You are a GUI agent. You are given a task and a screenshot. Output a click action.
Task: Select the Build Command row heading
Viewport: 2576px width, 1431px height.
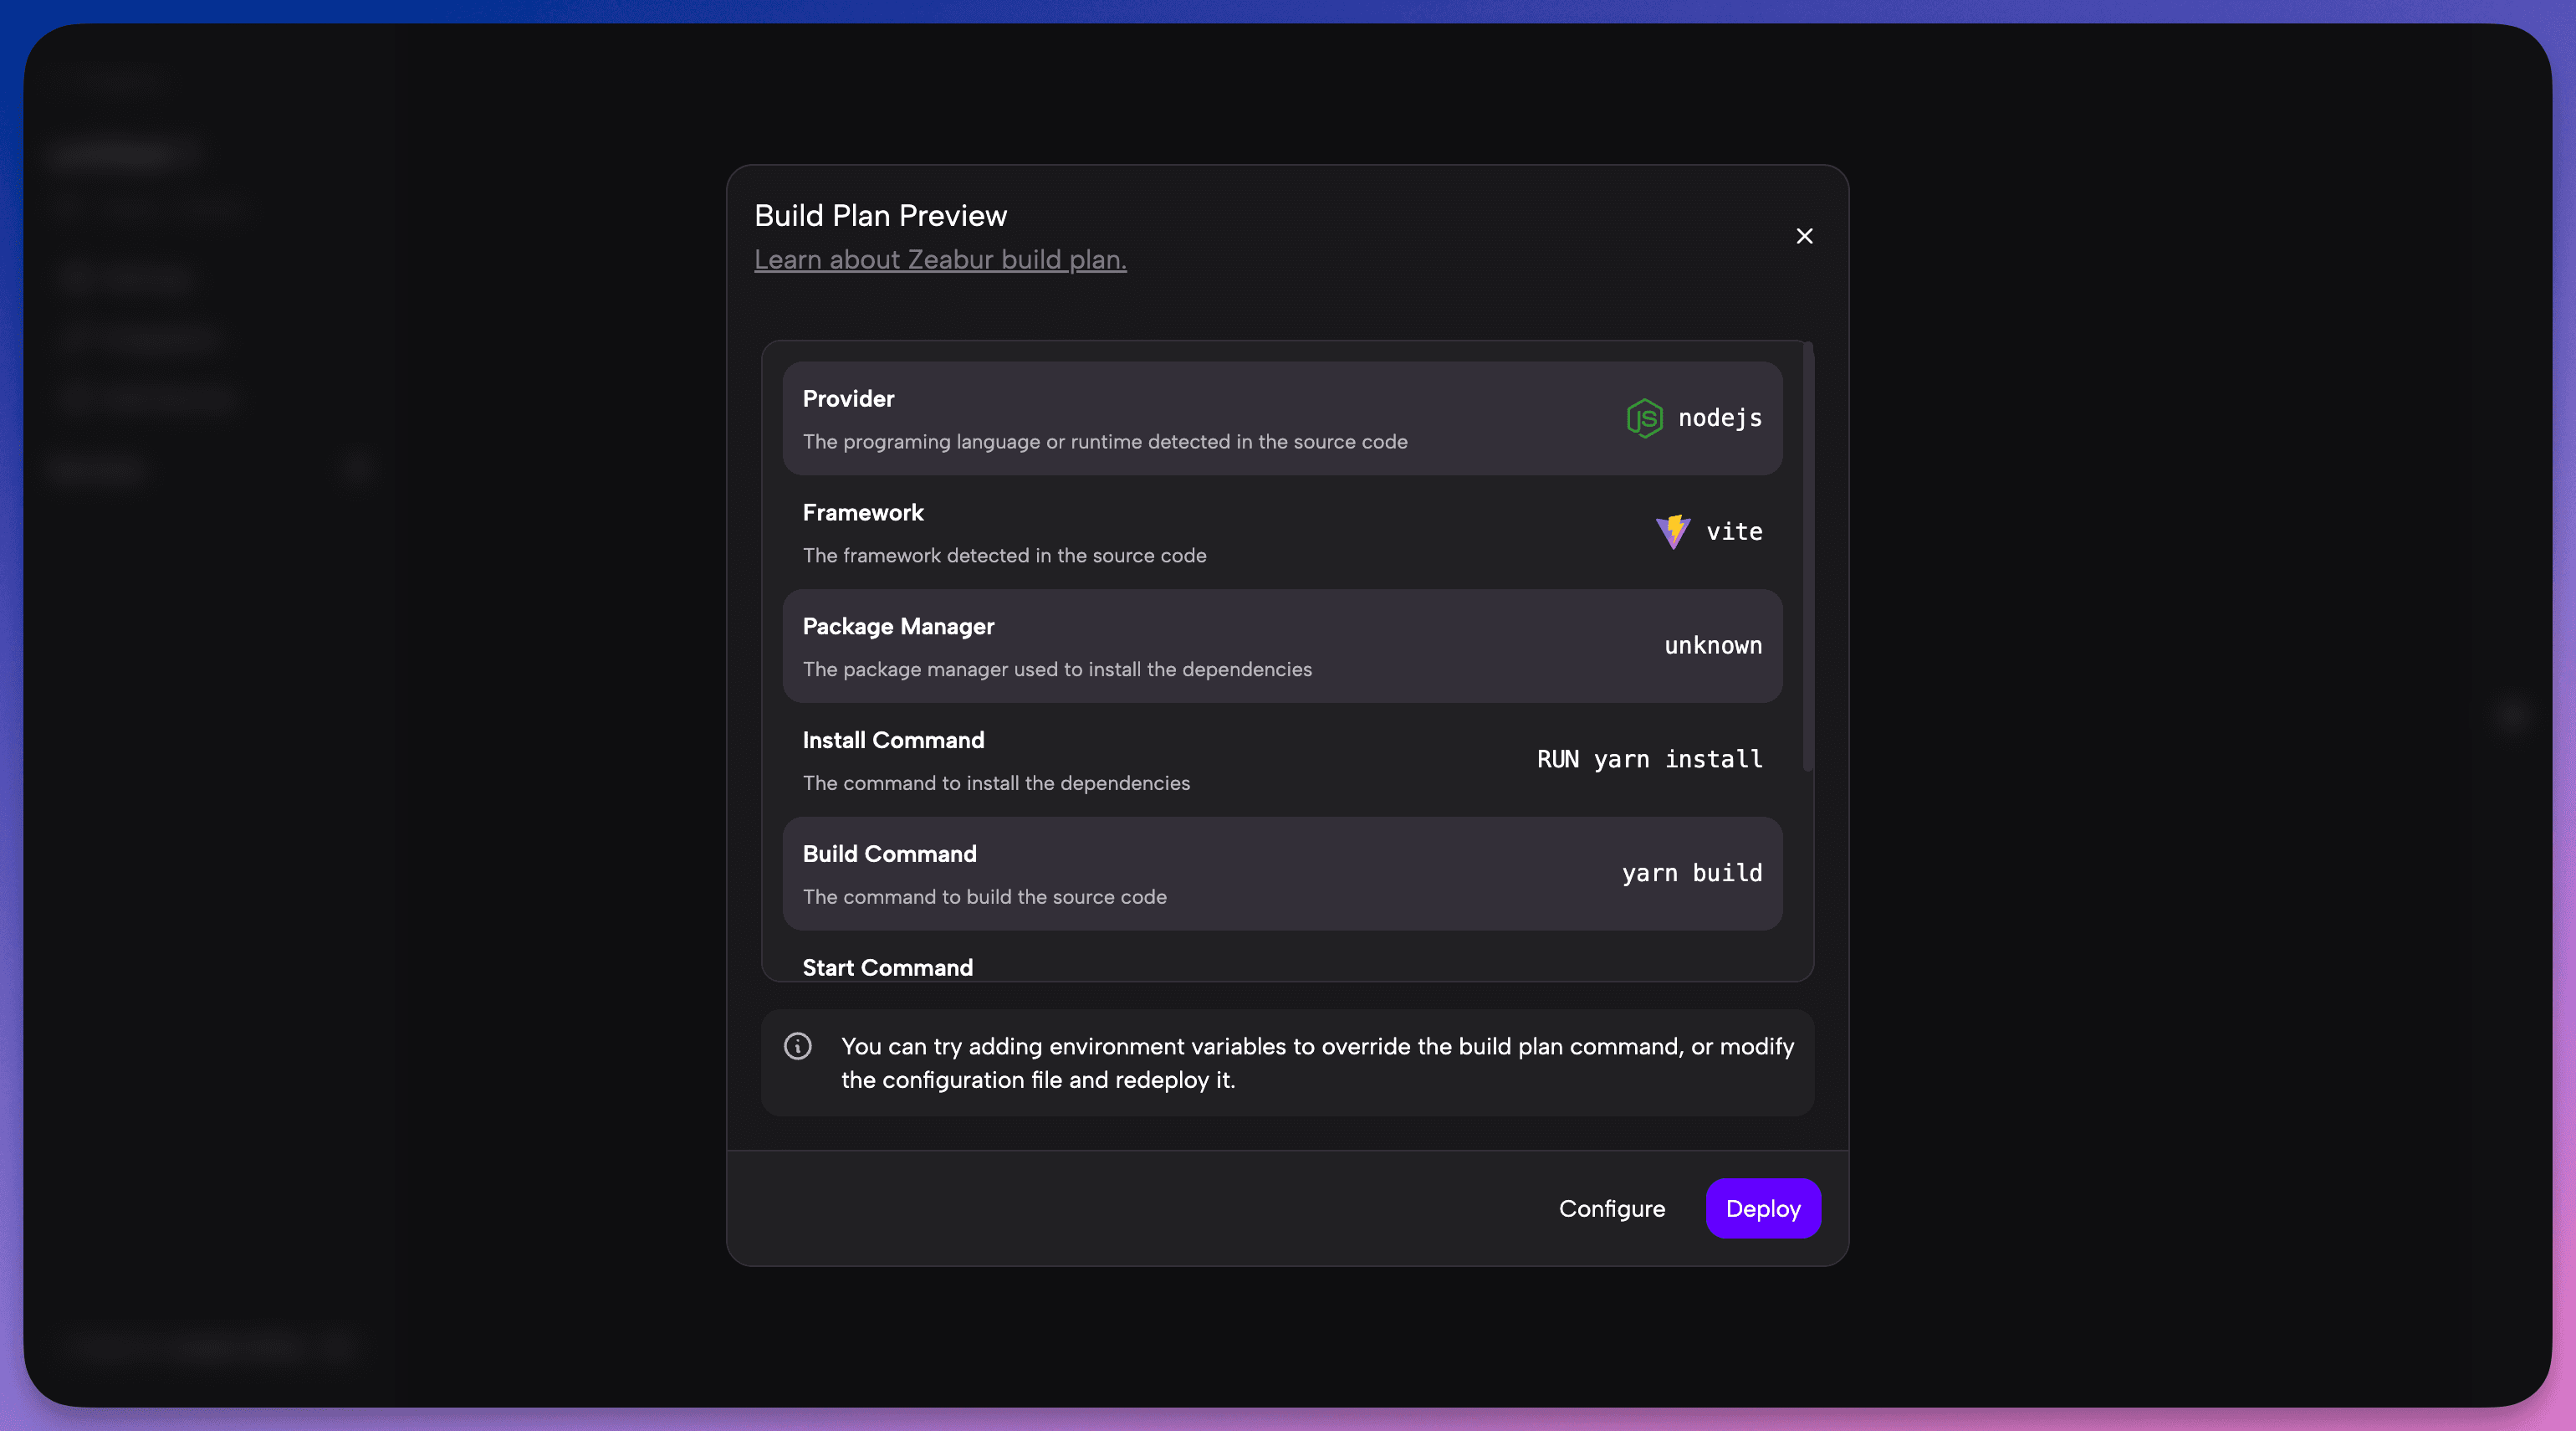(x=889, y=854)
